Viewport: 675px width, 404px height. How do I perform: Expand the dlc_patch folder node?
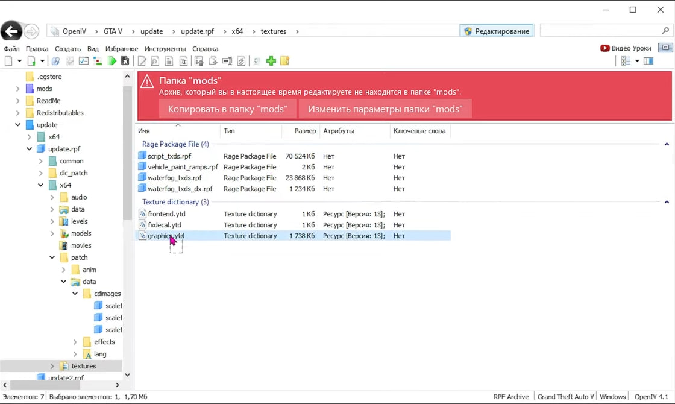click(x=40, y=173)
